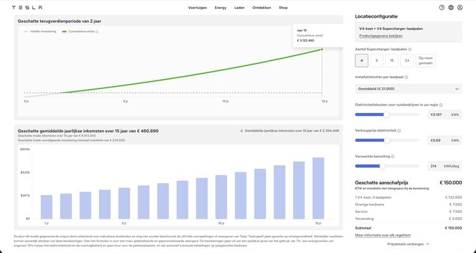Click Meer informatie over elk regelitem link

coord(383,235)
